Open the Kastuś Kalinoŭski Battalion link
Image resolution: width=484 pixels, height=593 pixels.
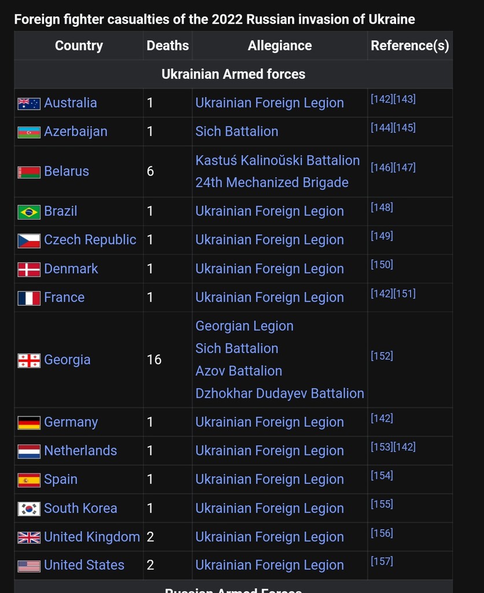[278, 160]
